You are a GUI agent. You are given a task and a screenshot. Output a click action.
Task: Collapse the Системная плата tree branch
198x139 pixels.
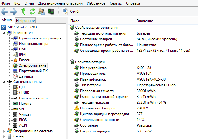(x=4, y=82)
